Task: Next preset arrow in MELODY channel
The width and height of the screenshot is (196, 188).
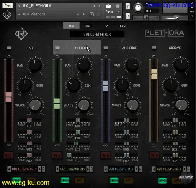Action: pos(88,169)
